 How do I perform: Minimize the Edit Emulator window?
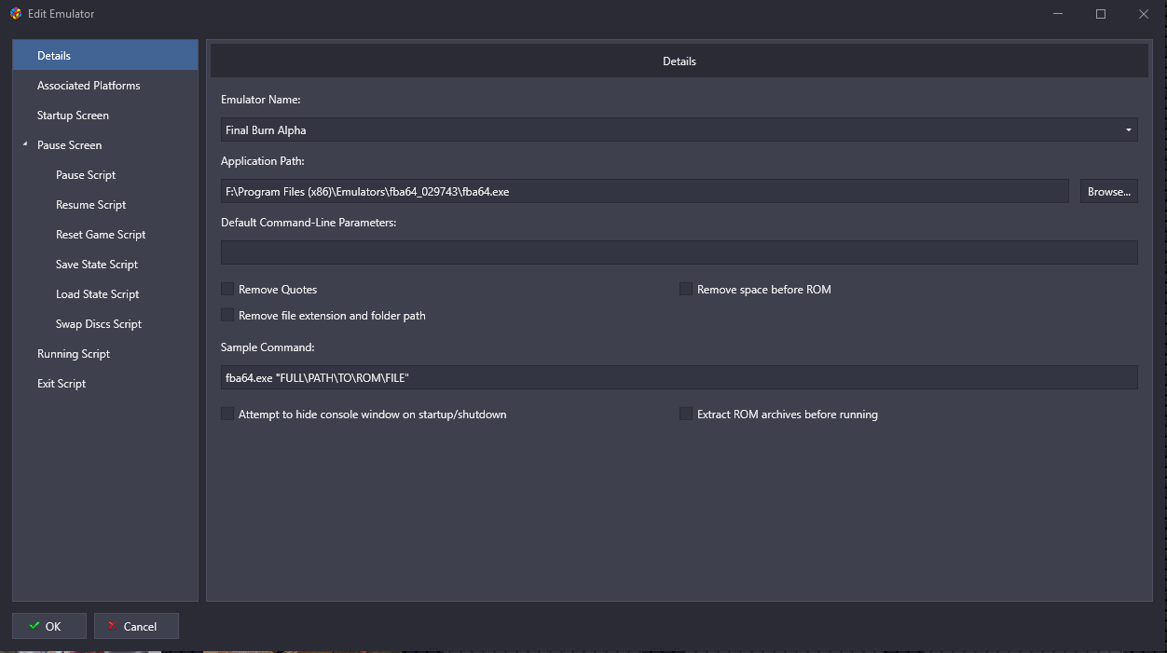(1058, 14)
